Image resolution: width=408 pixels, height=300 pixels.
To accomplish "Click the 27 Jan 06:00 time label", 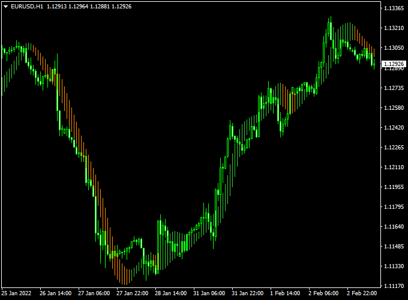I will click(x=94, y=293).
